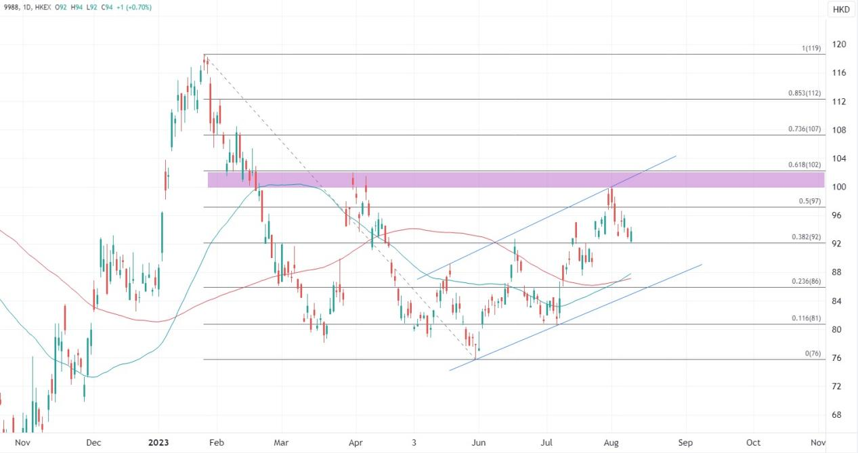
Task: Click the 2023 label on time axis
Action: [x=158, y=443]
